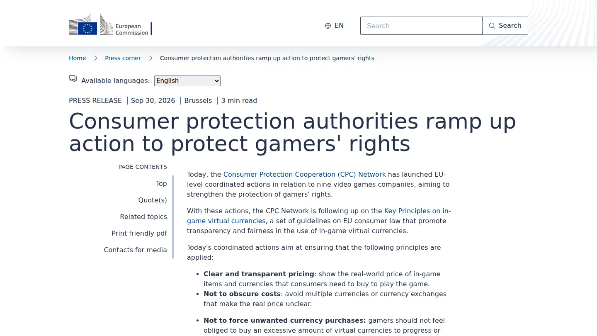
Task: Click 'Clear and transparent pricing' bold text
Action: point(259,274)
